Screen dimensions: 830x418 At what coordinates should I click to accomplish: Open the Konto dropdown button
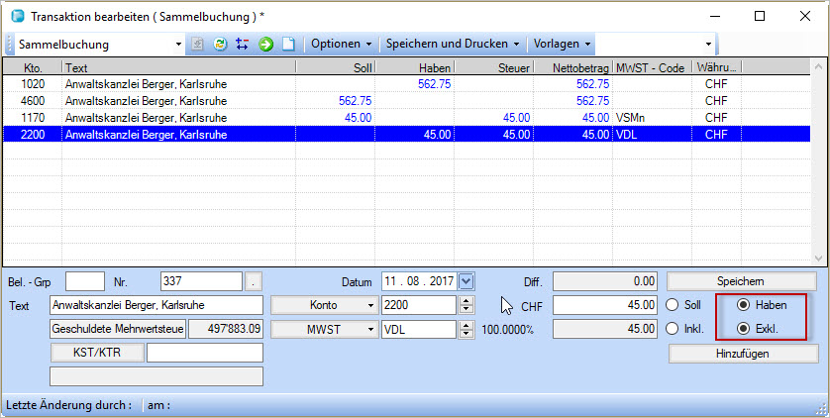pyautogui.click(x=324, y=305)
